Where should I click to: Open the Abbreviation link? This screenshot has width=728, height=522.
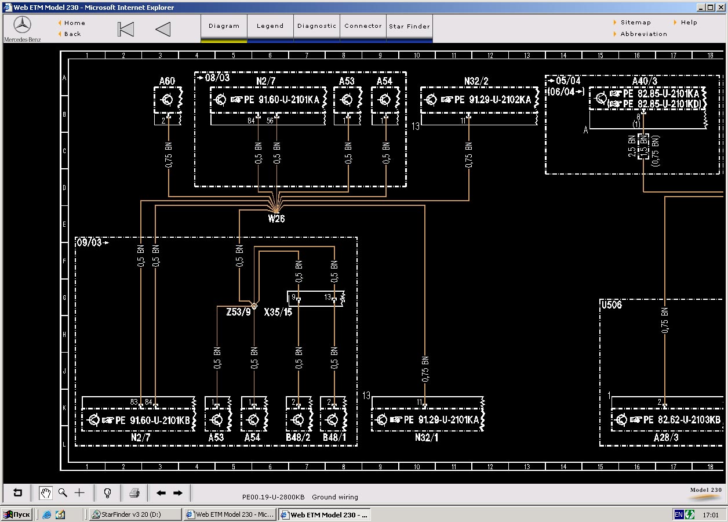click(643, 34)
